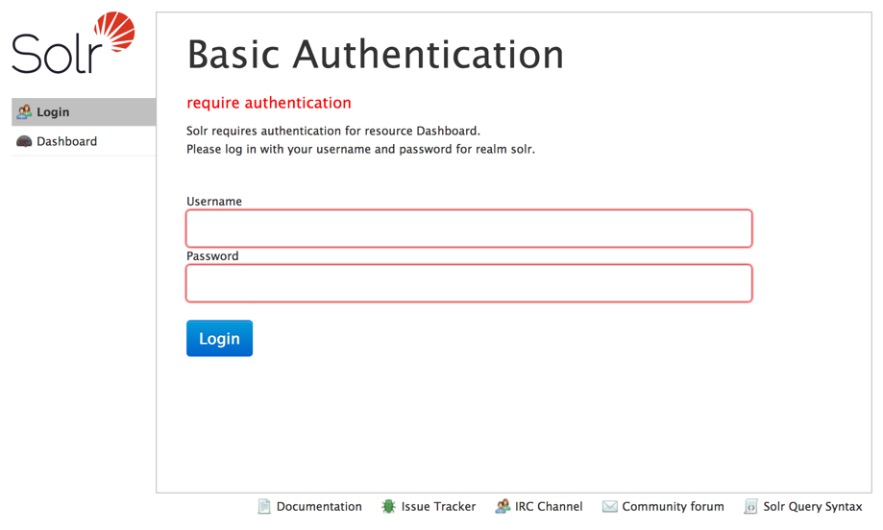The image size is (883, 530).
Task: Click the Login people icon in sidebar
Action: (x=24, y=112)
